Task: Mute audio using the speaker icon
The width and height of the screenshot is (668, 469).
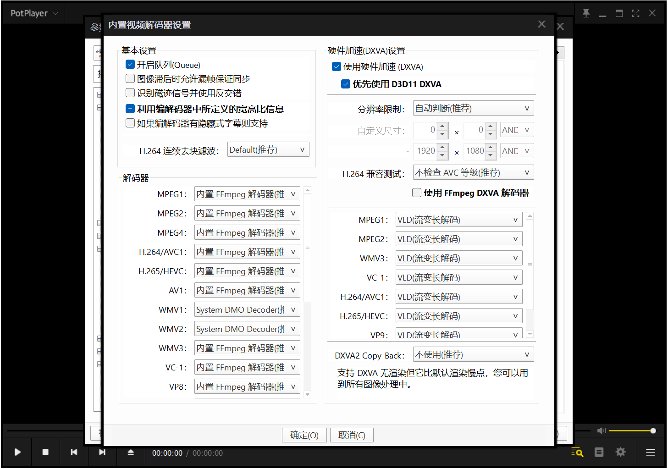Action: (x=601, y=430)
